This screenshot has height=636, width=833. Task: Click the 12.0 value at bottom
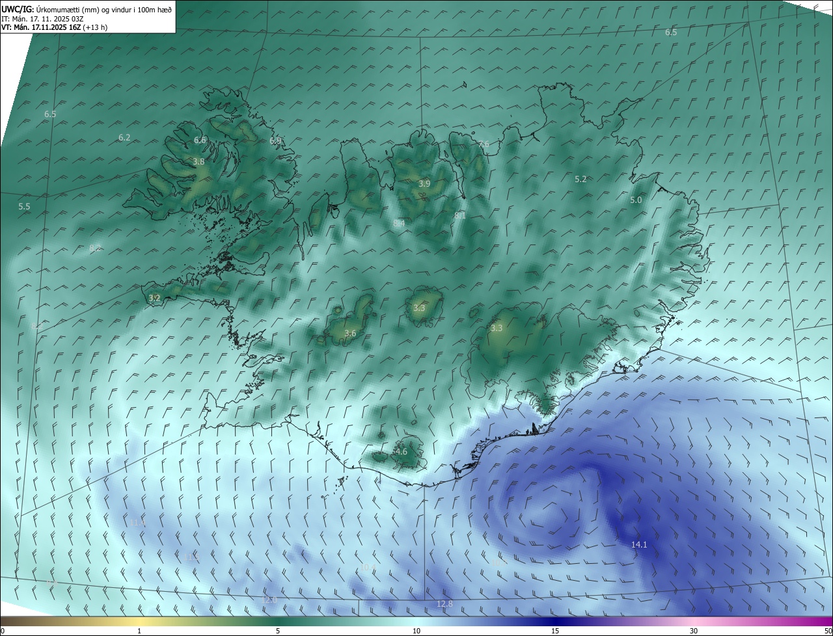pyautogui.click(x=270, y=599)
